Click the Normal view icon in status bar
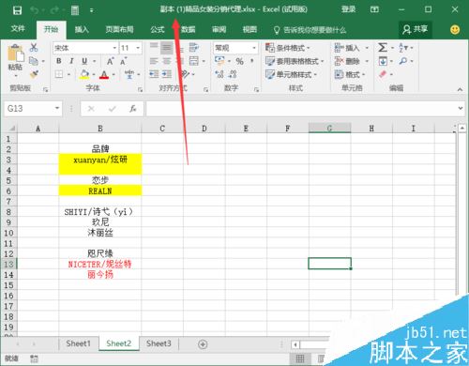 (300, 358)
